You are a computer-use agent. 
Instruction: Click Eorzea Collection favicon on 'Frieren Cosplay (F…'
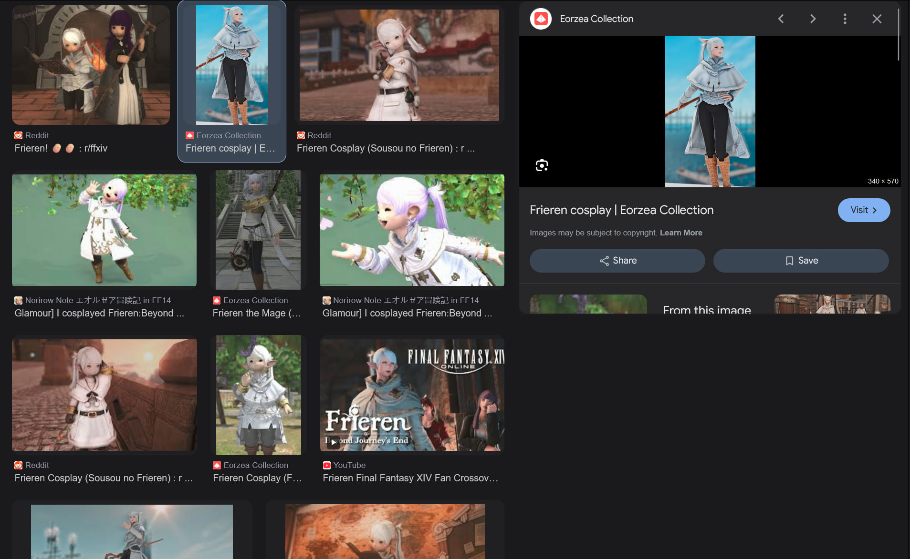pos(217,465)
